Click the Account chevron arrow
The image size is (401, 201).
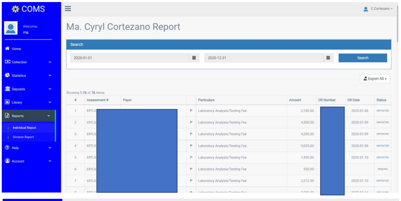(x=50, y=161)
